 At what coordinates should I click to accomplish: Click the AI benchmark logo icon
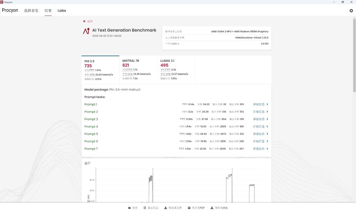(86, 31)
